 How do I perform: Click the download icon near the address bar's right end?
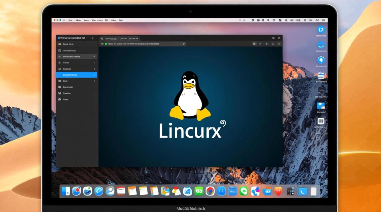pyautogui.click(x=266, y=44)
